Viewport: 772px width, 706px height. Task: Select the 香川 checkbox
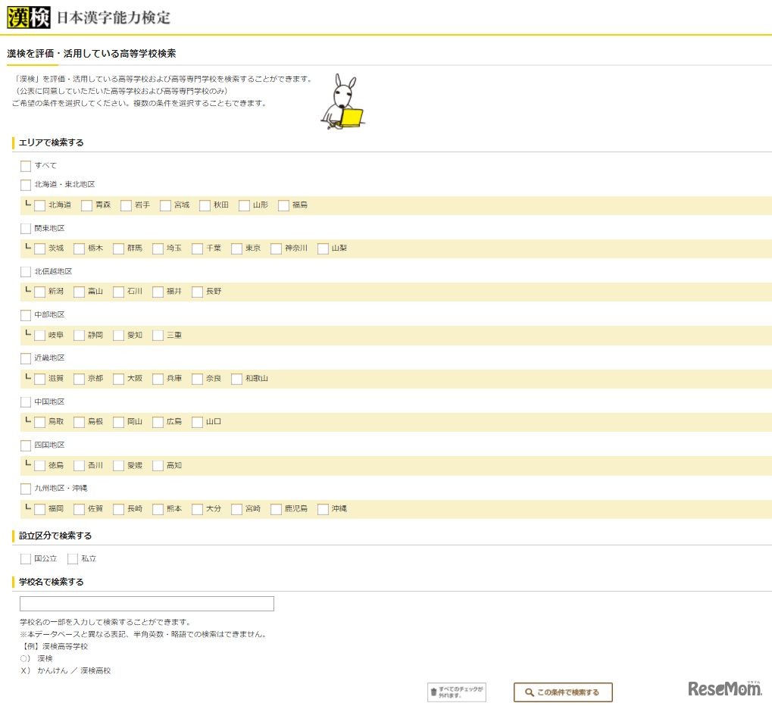(x=80, y=466)
